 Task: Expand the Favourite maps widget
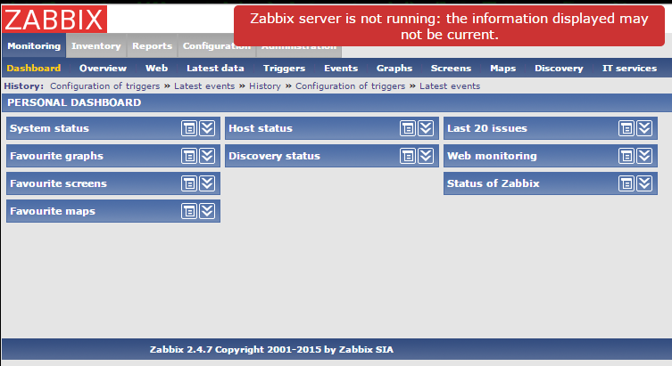coord(207,211)
